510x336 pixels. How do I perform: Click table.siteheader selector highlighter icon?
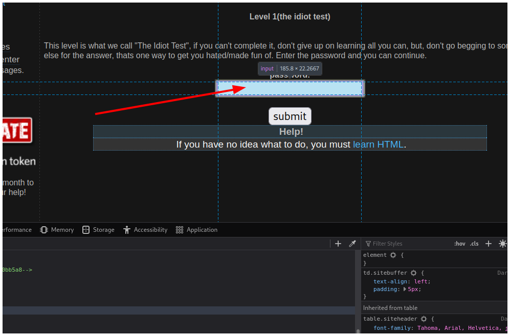pyautogui.click(x=424, y=319)
